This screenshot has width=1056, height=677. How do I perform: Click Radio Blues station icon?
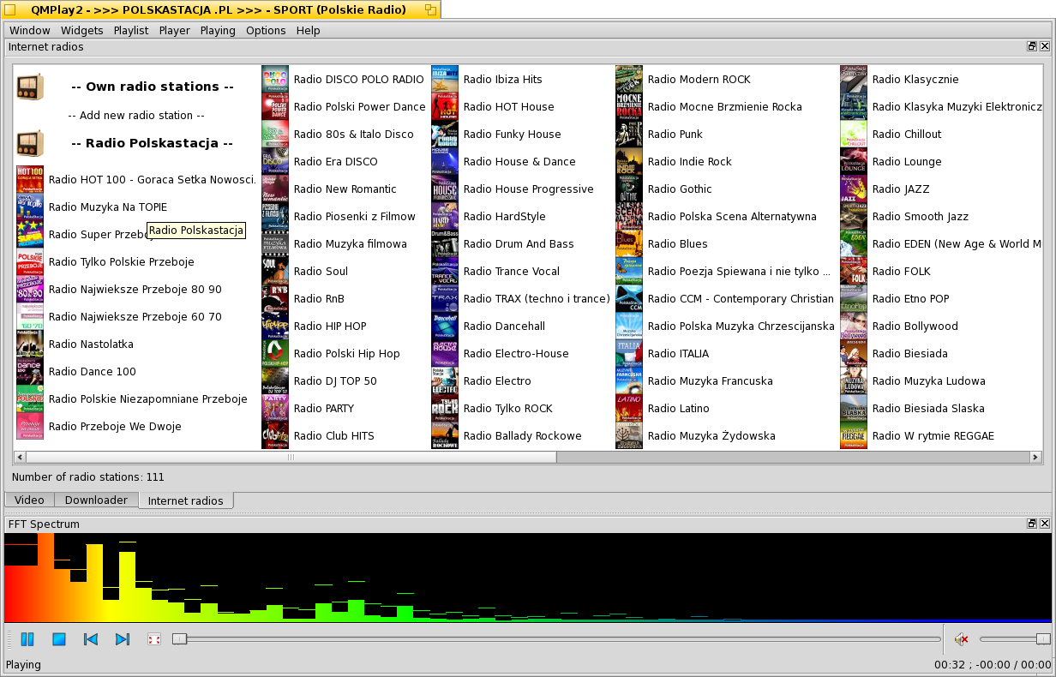tap(629, 243)
